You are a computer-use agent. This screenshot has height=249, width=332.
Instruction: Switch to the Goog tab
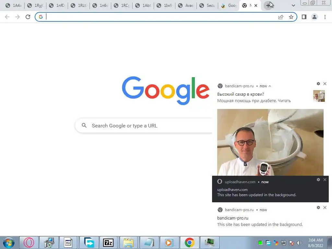[229, 6]
